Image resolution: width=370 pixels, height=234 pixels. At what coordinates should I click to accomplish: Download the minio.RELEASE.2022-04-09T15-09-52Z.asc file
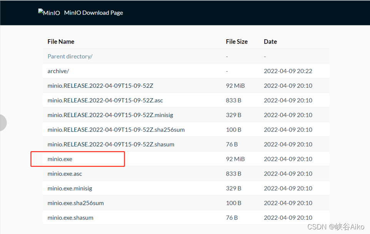point(105,100)
